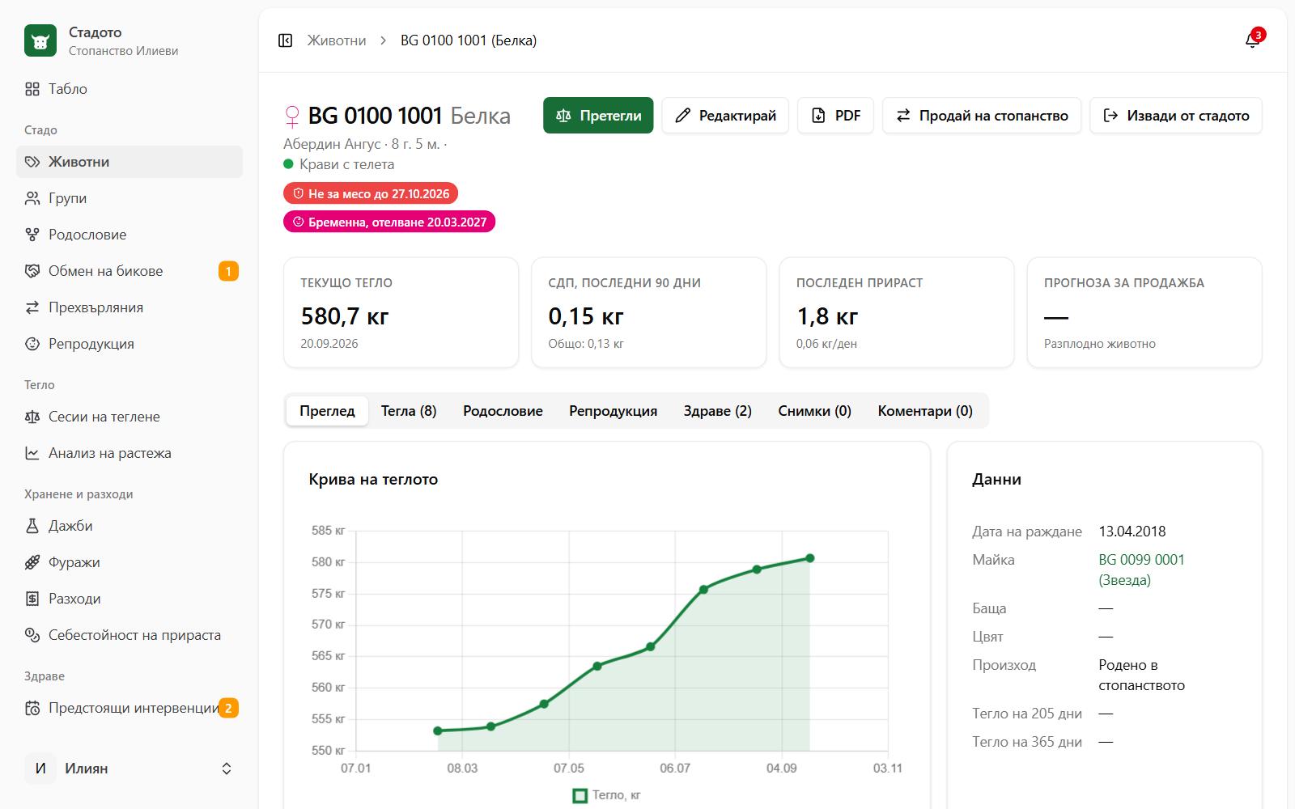
Task: Open Фуражи in the sidebar
Action: (129, 562)
